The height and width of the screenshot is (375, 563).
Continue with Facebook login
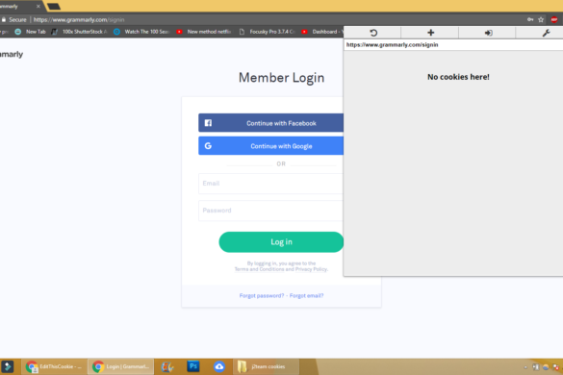click(270, 123)
